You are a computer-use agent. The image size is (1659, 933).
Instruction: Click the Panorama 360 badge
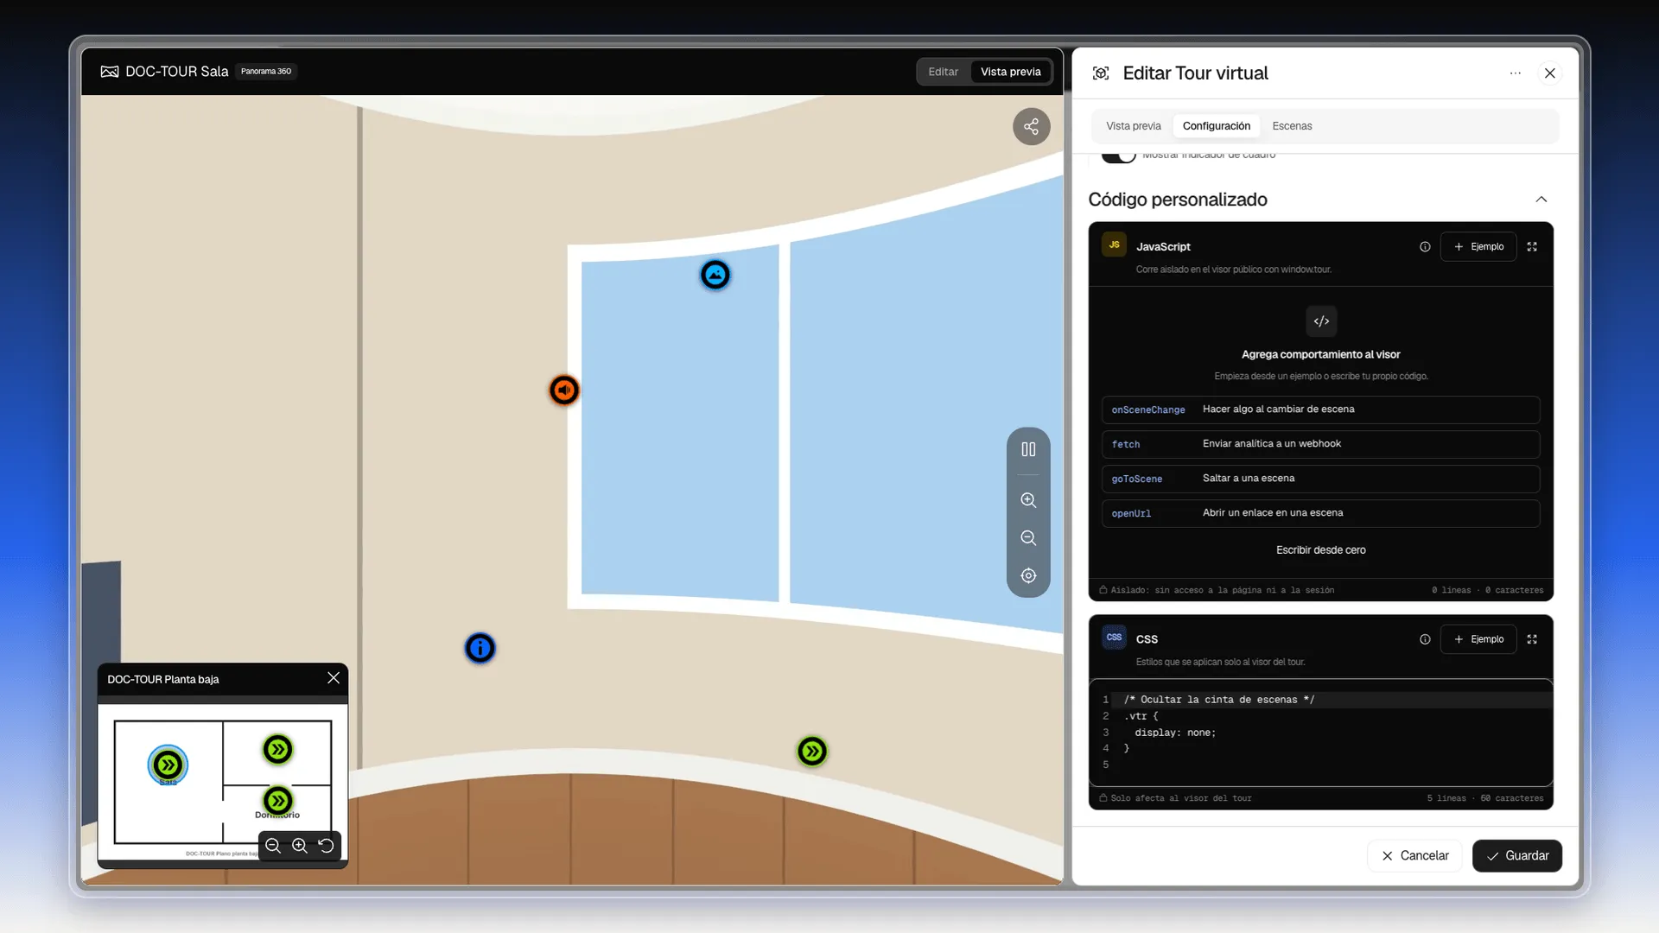(x=266, y=72)
